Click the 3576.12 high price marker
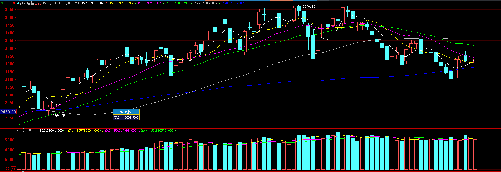Screen dimensions: 501x172 309,6
